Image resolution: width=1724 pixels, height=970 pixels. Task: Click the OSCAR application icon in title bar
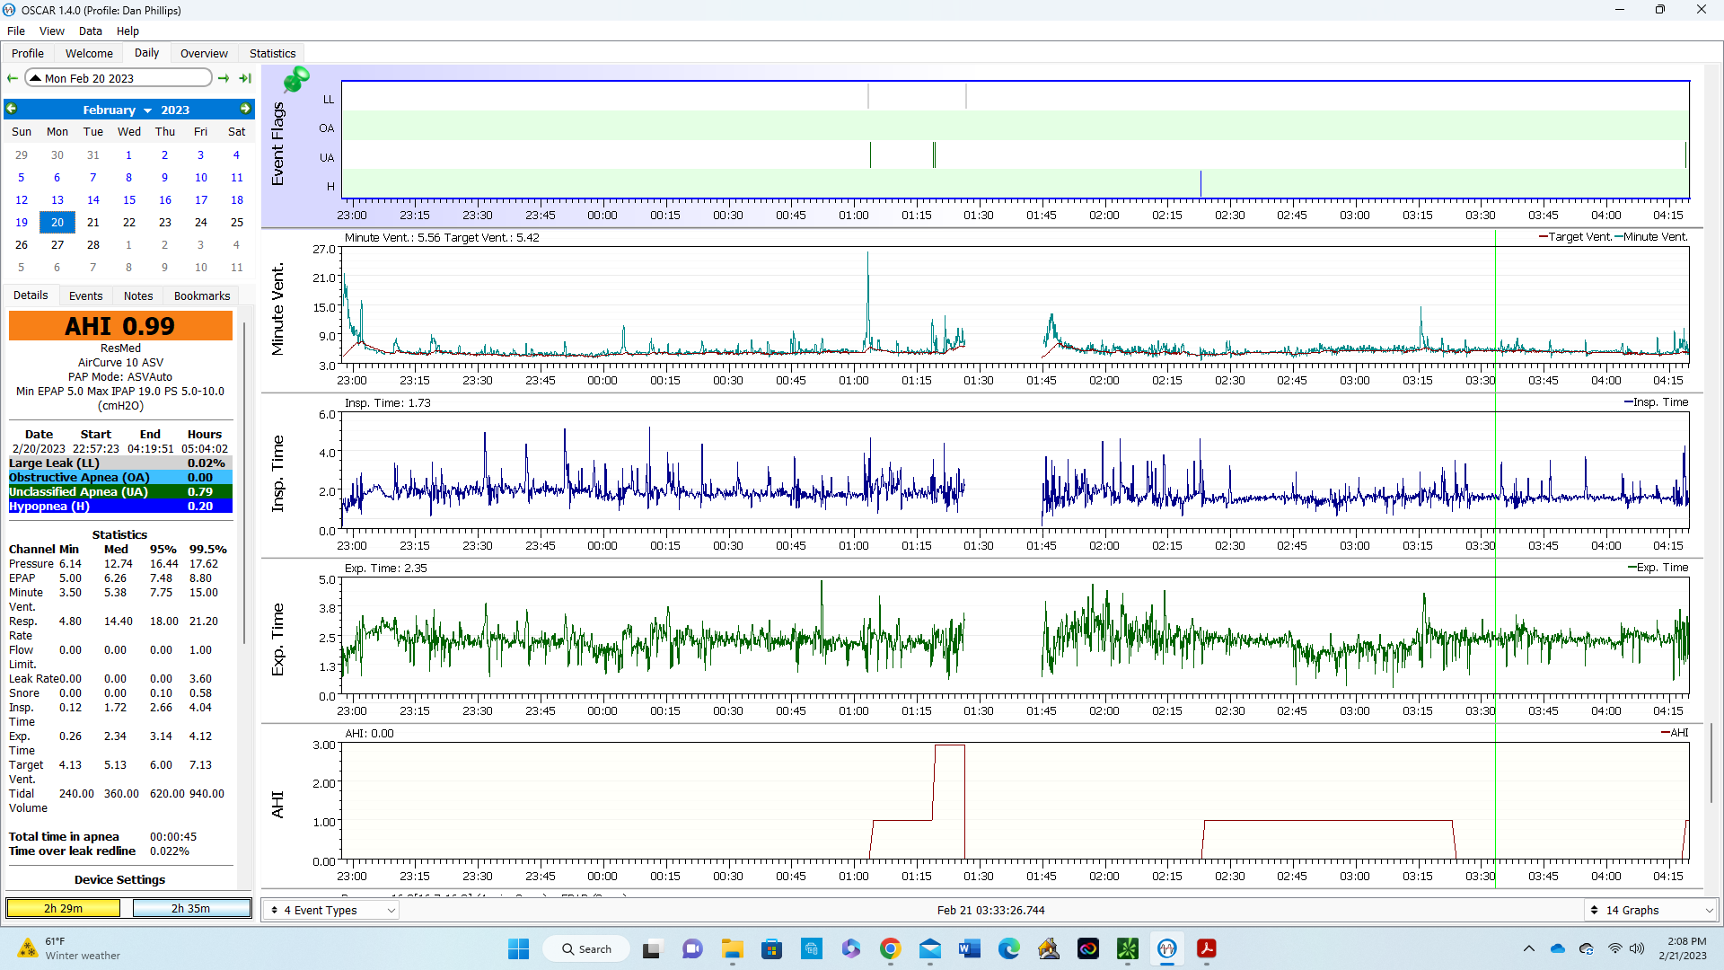coord(12,10)
